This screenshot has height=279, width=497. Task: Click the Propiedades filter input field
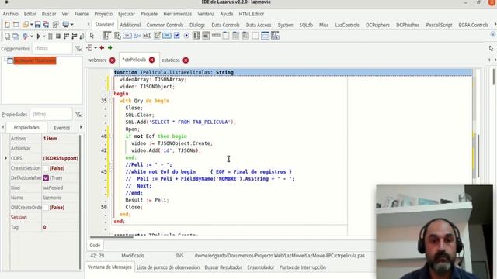(51, 114)
